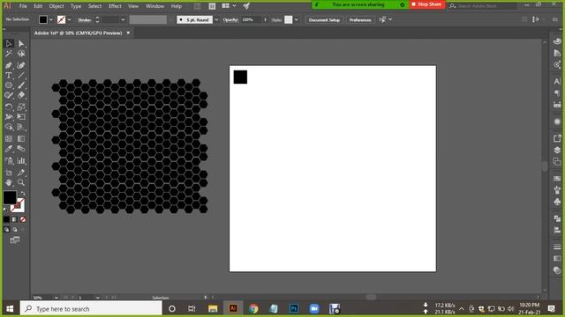
Task: Activate the Curvature tool
Action: [x=21, y=65]
